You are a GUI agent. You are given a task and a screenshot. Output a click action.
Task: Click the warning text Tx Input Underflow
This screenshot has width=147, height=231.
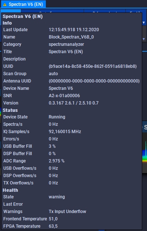point(67,212)
